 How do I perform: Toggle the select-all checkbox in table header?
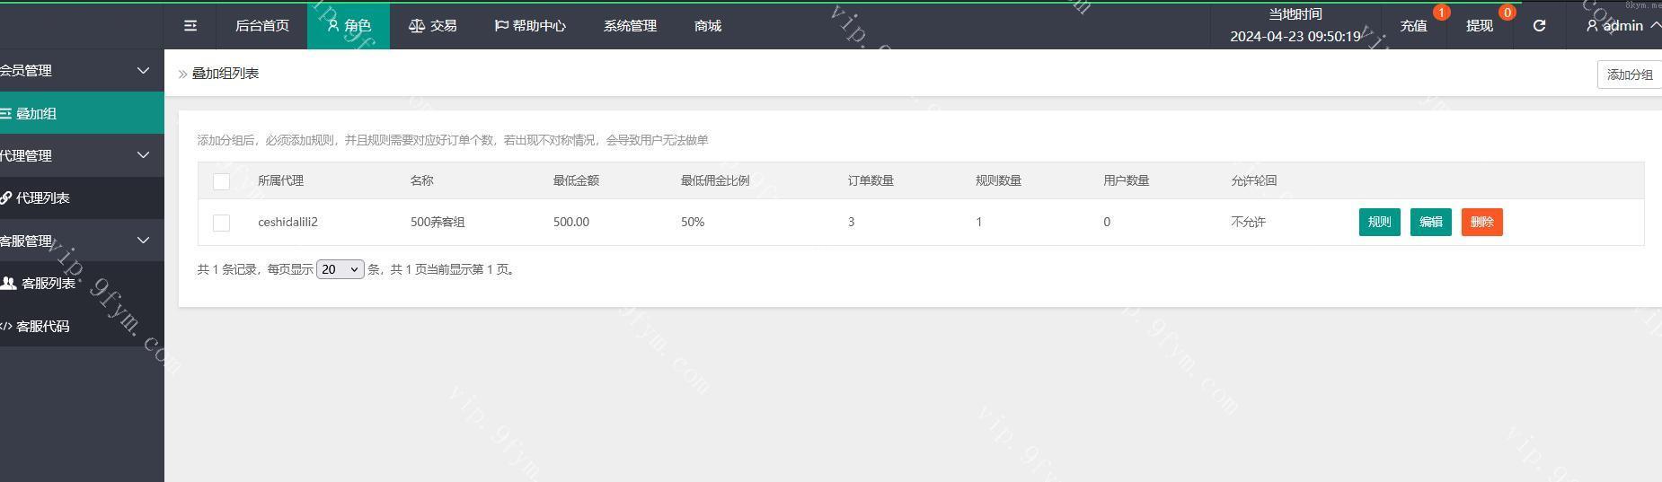221,181
